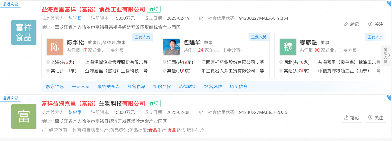The width and height of the screenshot is (392, 141).
Task: Click 关注 button for 生物科技 company
Action: [376, 118]
